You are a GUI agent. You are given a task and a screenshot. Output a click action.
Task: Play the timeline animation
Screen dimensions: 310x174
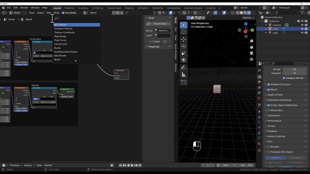(132, 165)
